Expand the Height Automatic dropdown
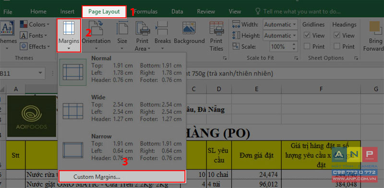 [x=280, y=35]
